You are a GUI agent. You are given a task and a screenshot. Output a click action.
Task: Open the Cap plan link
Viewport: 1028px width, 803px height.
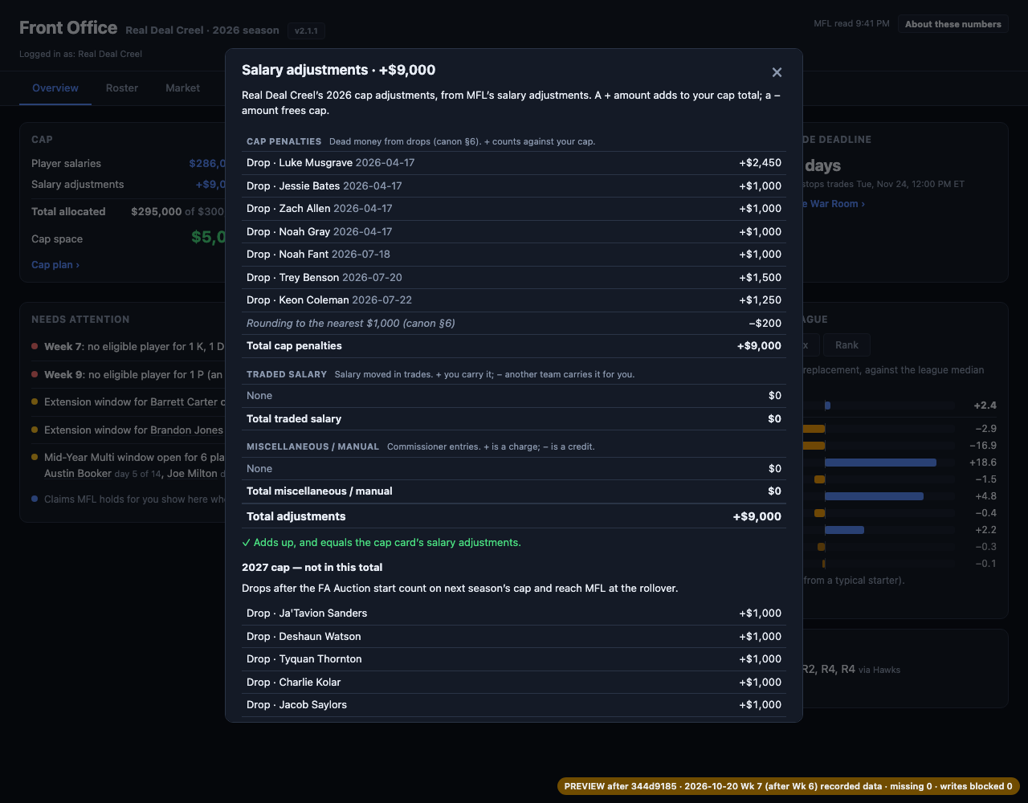[55, 264]
